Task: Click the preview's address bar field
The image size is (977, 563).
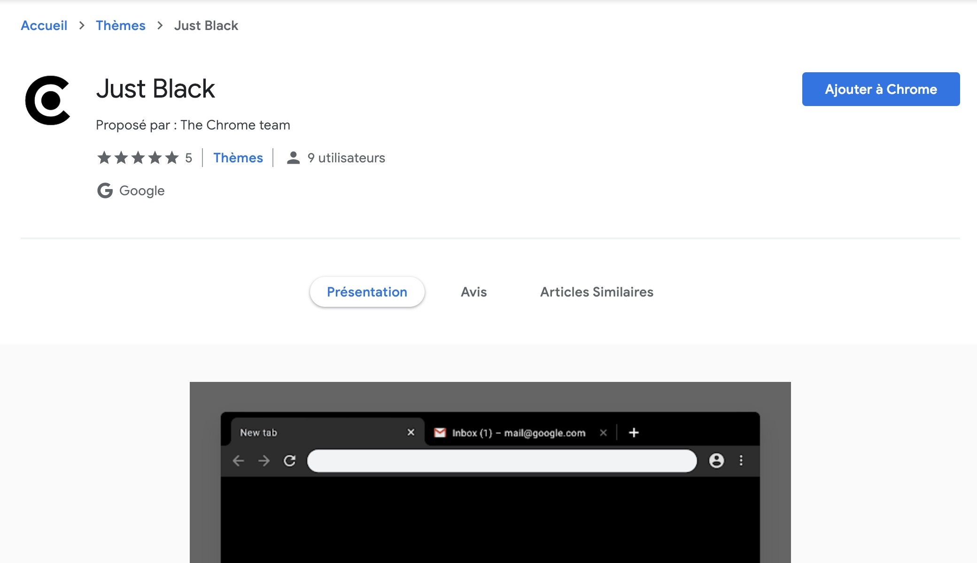Action: coord(502,461)
